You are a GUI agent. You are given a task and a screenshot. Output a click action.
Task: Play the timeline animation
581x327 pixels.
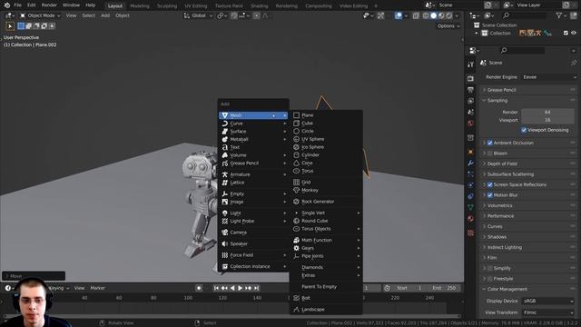click(x=240, y=288)
